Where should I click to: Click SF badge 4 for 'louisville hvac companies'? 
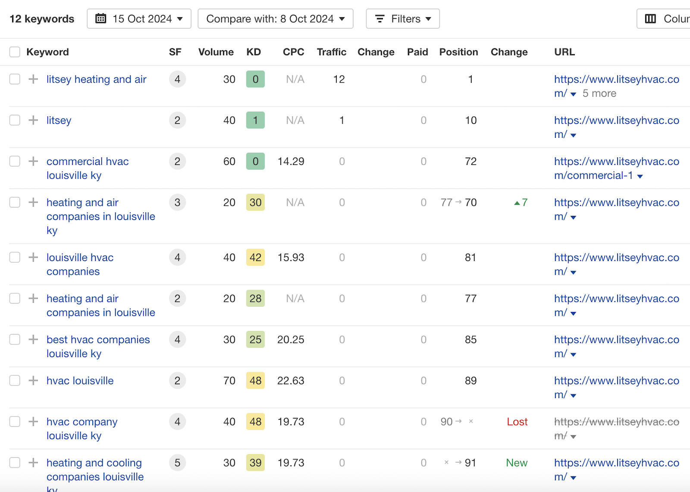(177, 257)
